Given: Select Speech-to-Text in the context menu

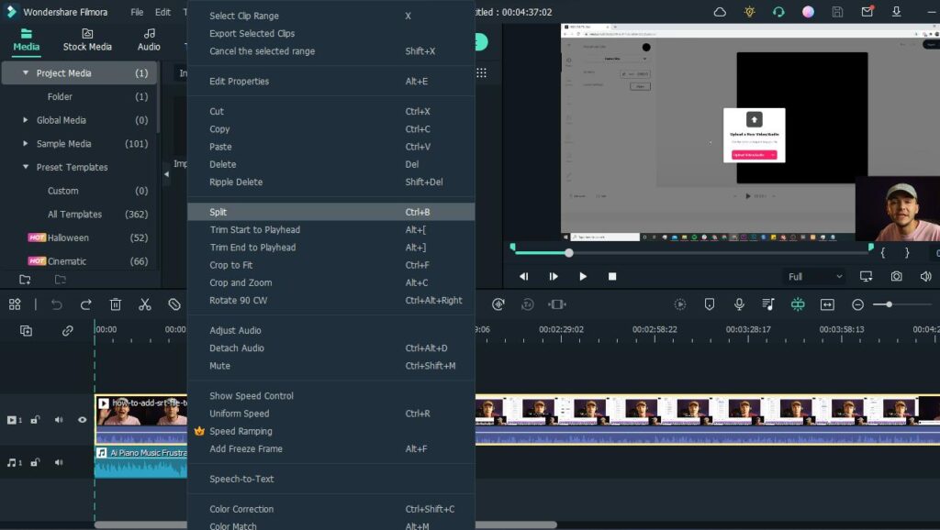Looking at the screenshot, I should click(x=241, y=480).
